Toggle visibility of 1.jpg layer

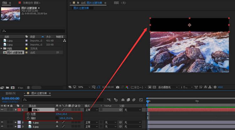point(3,122)
